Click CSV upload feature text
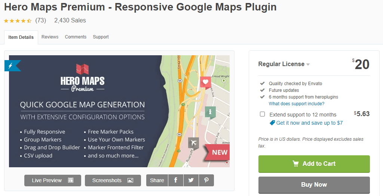 (38, 156)
